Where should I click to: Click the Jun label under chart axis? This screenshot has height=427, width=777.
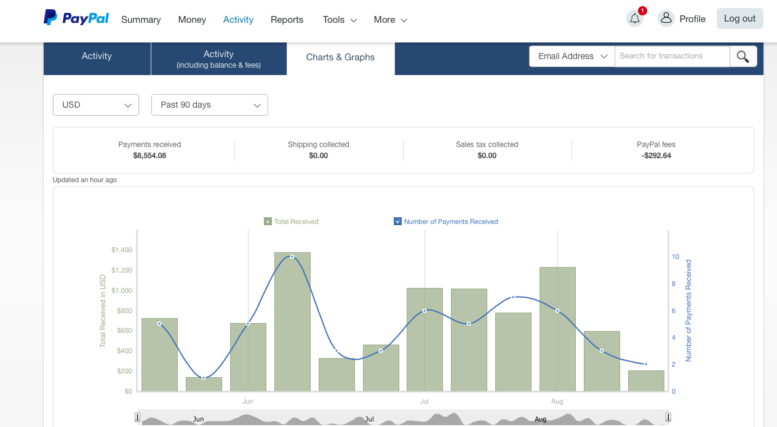(247, 401)
